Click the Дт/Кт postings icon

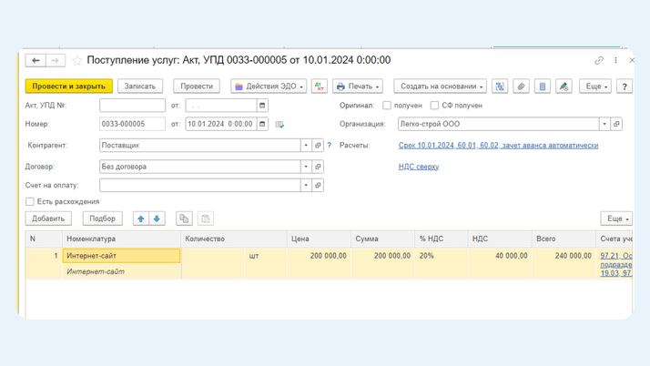(319, 86)
